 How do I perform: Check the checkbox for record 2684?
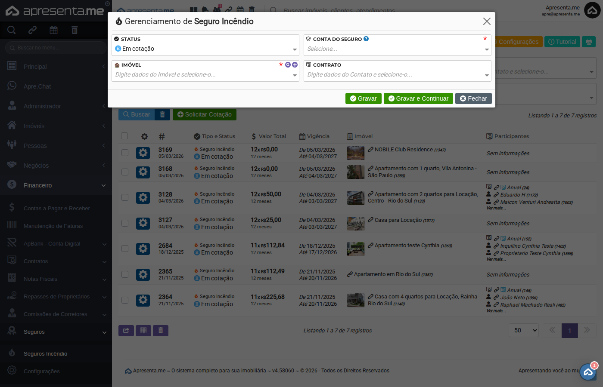pyautogui.click(x=125, y=249)
